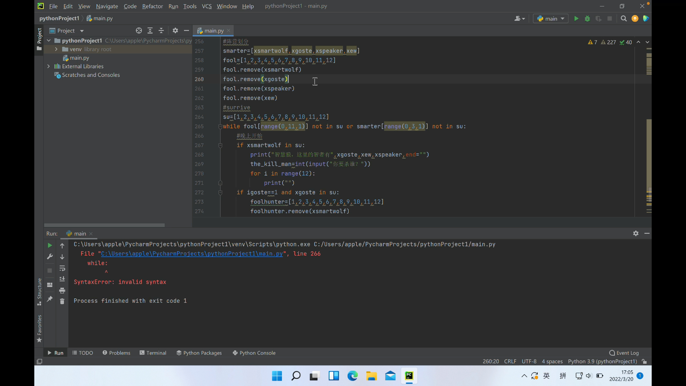Switch to the Terminal tab
Viewport: 686px width, 386px height.
click(153, 353)
